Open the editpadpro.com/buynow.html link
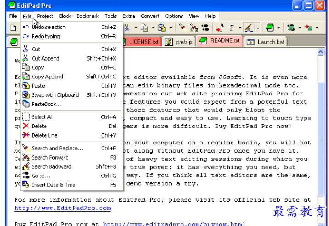The image size is (329, 226). (x=174, y=224)
